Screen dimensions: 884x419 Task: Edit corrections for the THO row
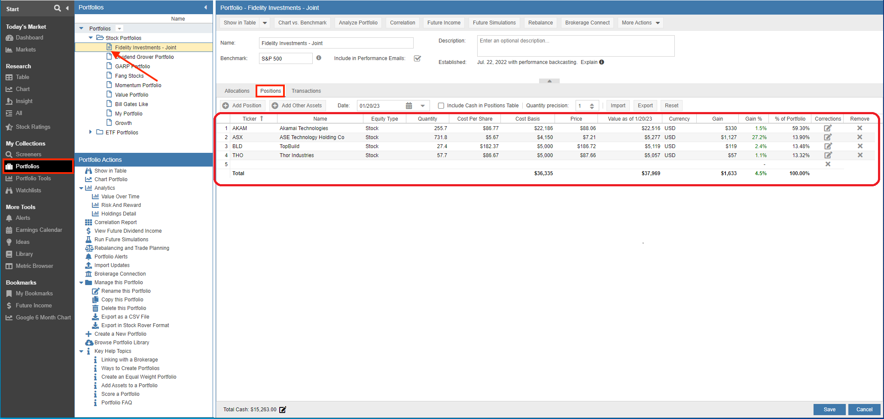tap(828, 155)
